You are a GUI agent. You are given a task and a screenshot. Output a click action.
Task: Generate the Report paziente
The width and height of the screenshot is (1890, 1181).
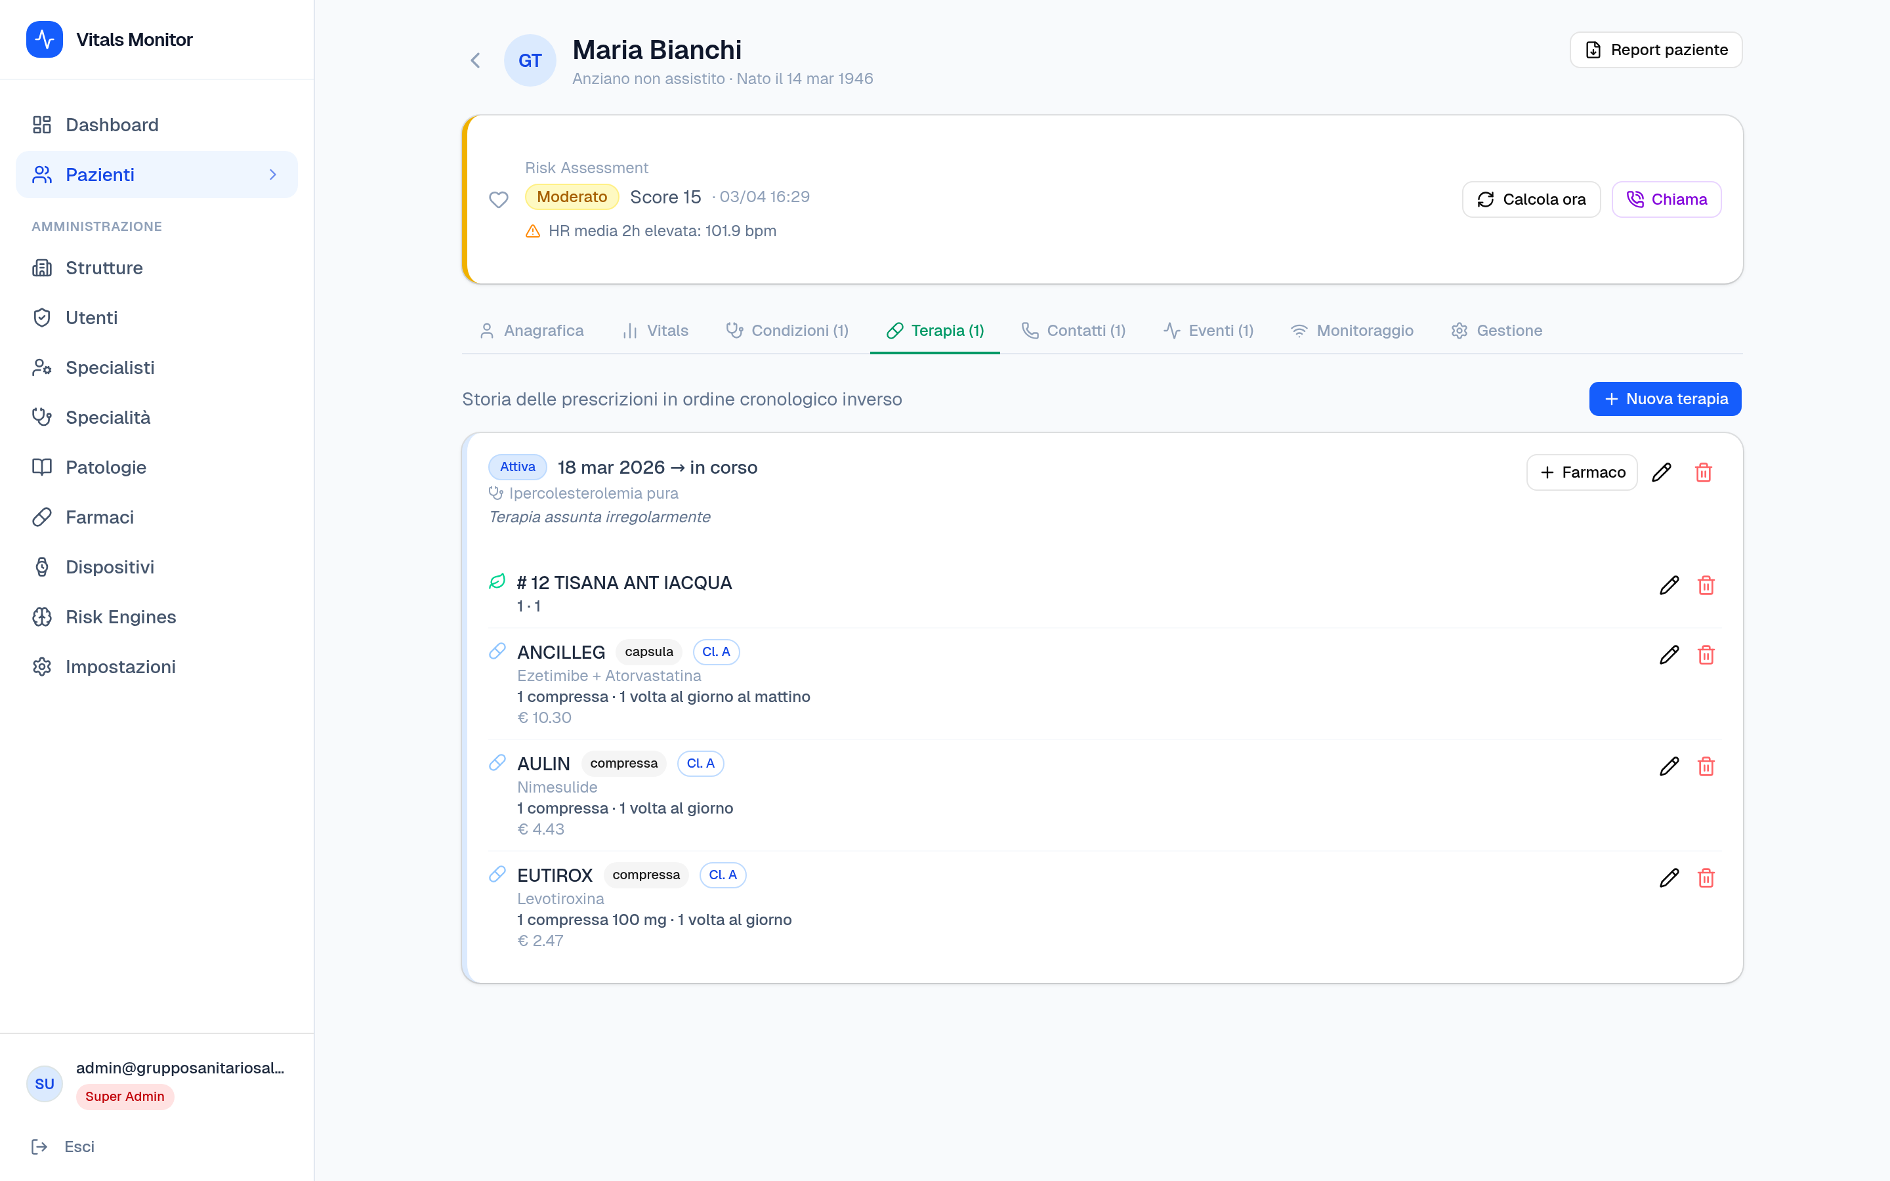[1656, 50]
